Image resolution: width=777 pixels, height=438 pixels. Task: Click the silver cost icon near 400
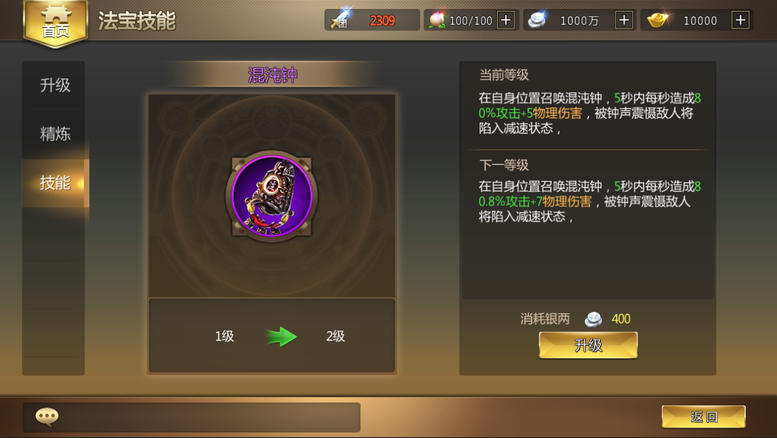point(593,319)
